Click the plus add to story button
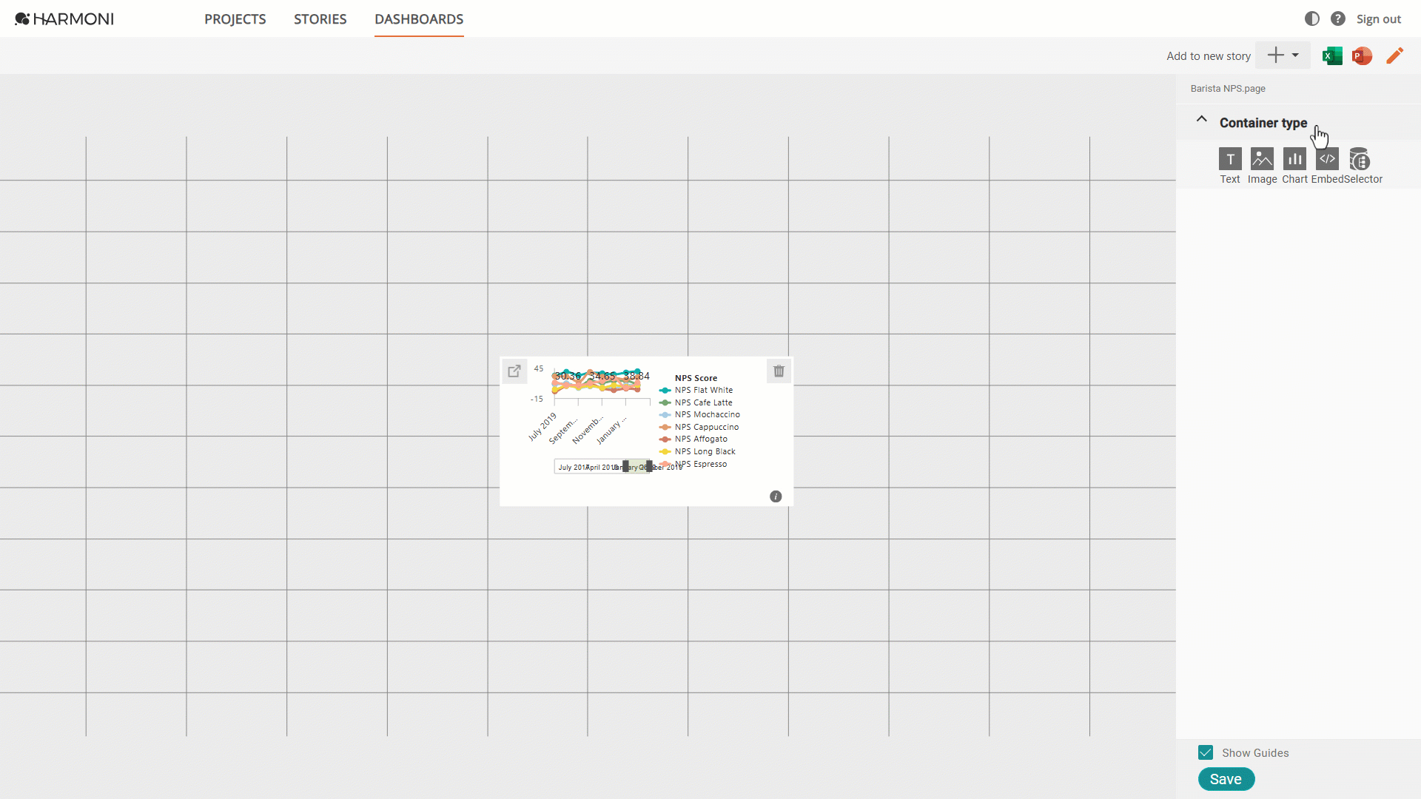This screenshot has height=799, width=1421. [1275, 55]
